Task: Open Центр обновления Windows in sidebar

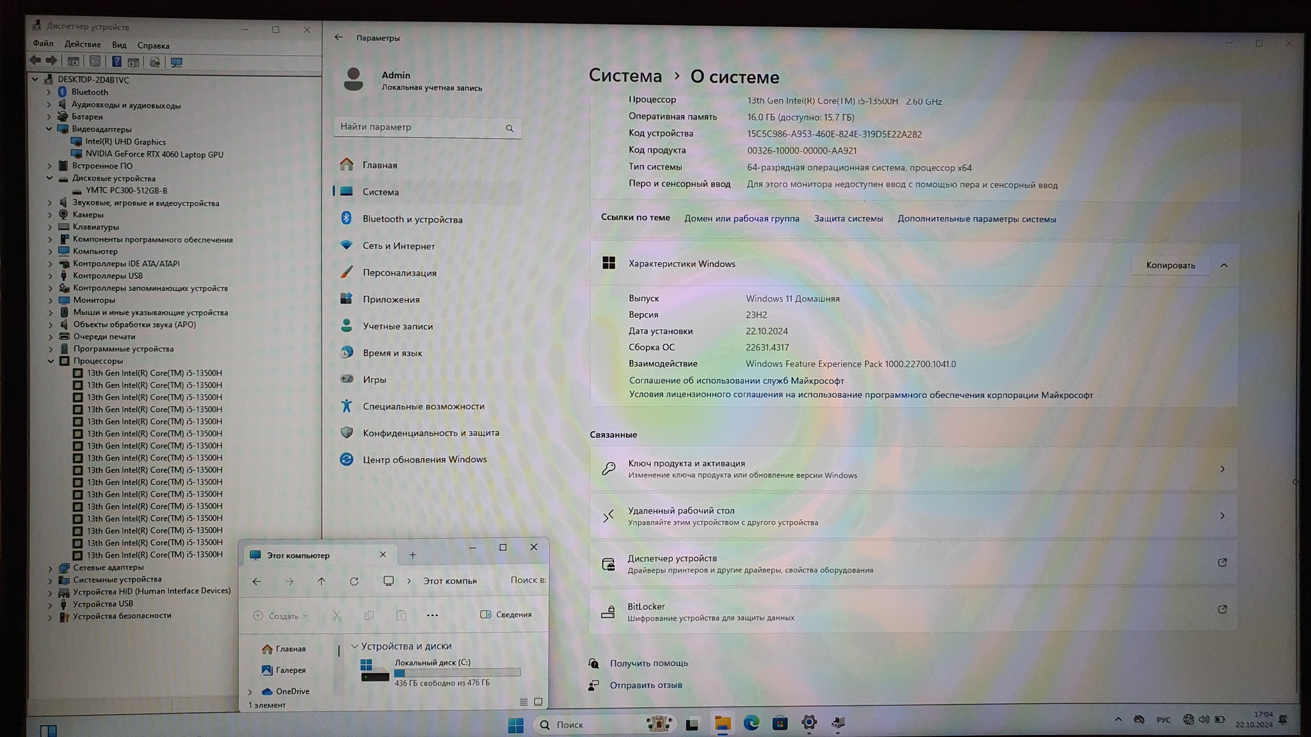Action: coord(424,459)
